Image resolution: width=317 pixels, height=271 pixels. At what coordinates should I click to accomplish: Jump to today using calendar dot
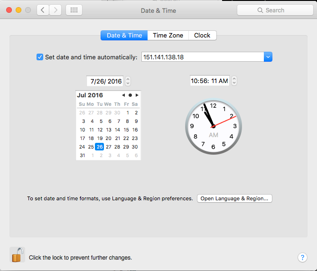pos(130,95)
